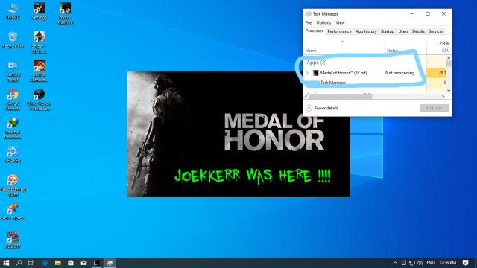Switch to the Performance tab

(339, 31)
